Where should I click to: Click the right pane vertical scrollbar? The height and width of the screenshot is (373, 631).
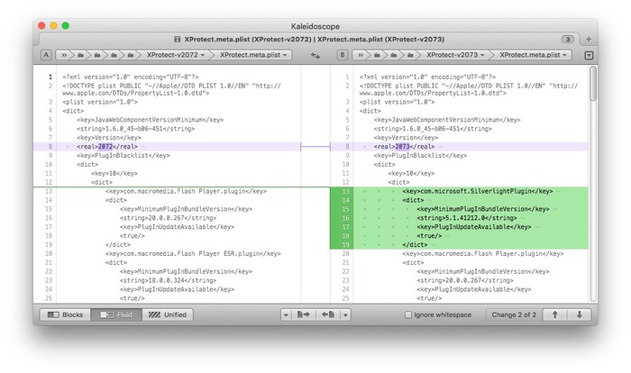click(593, 84)
